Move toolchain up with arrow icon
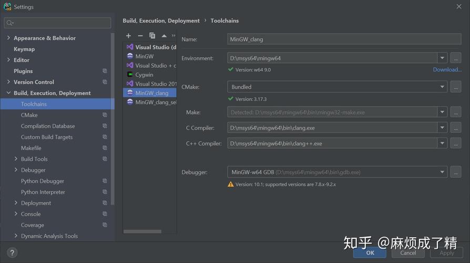The image size is (470, 263). (x=164, y=36)
